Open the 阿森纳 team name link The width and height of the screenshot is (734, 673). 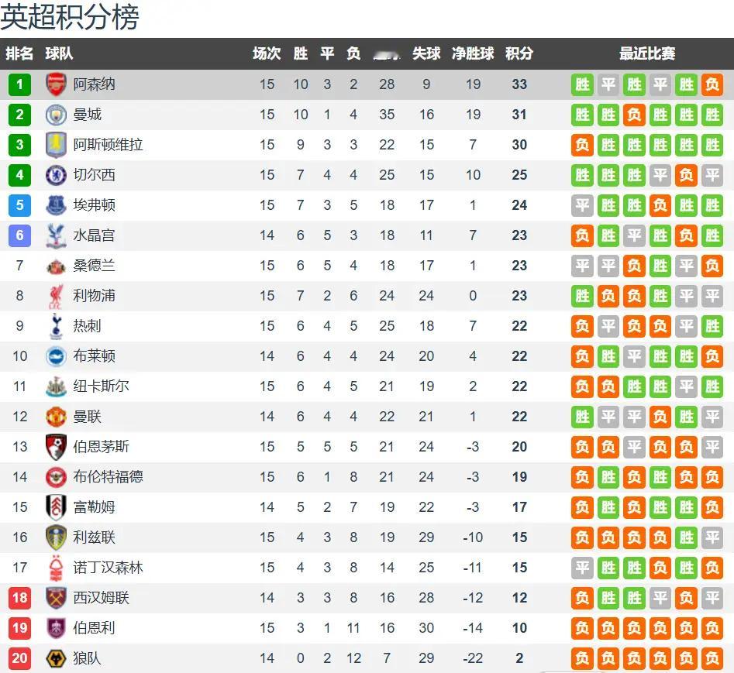click(x=94, y=84)
